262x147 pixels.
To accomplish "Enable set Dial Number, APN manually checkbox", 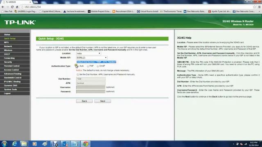I will pos(77,74).
